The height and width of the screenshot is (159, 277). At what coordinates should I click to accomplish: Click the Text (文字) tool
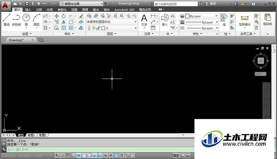[144, 20]
